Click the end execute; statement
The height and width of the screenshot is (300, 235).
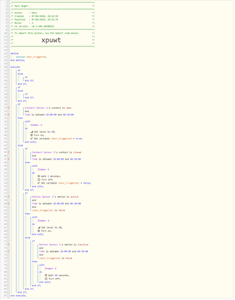coord(18,296)
